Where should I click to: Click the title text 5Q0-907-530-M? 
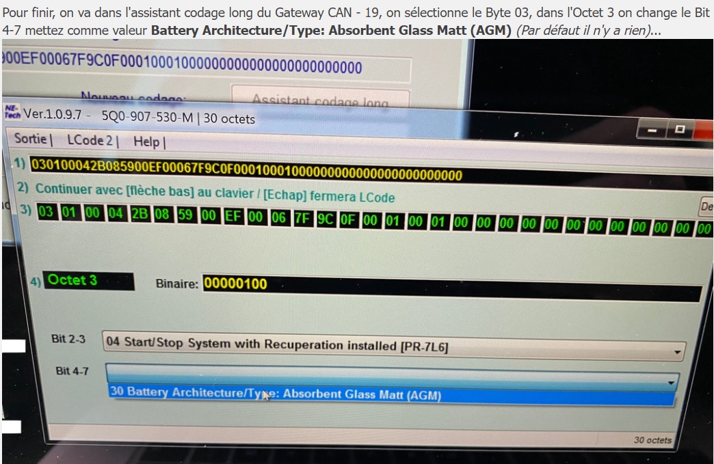coord(147,117)
